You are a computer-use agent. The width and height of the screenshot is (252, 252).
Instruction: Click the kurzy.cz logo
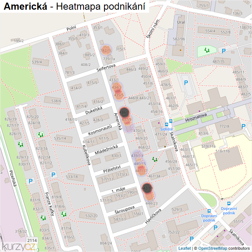[x=19, y=246]
